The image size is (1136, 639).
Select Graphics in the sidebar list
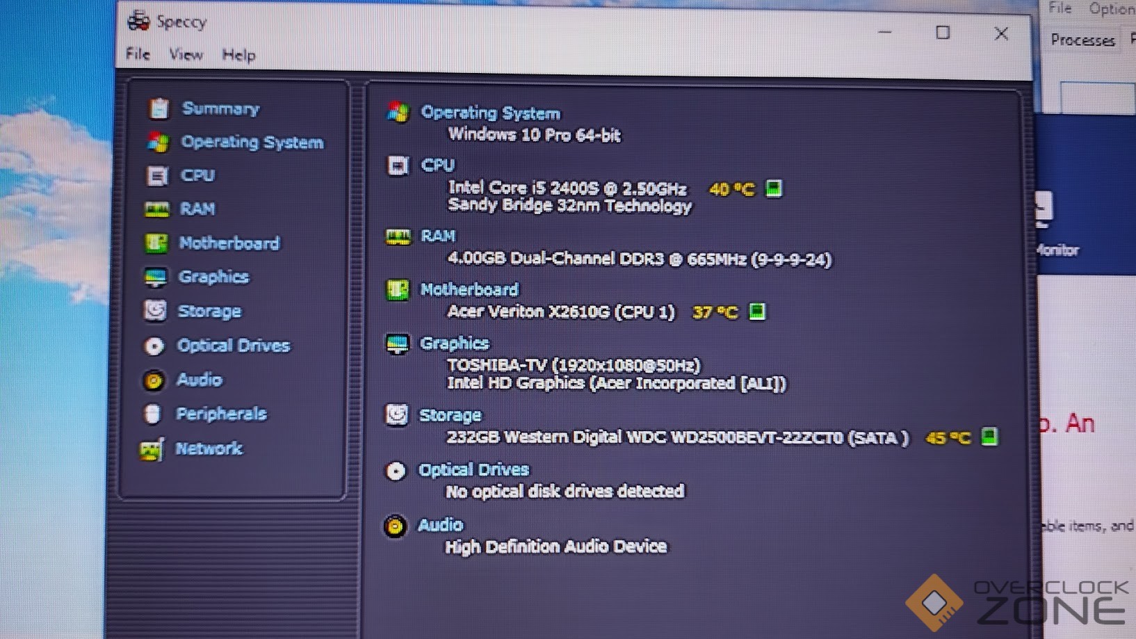coord(213,277)
